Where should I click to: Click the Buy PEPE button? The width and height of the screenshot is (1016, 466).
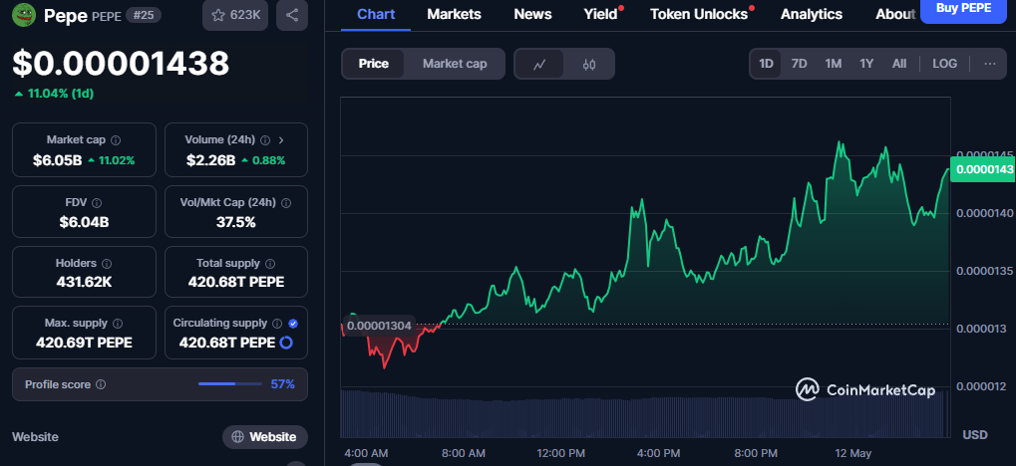pyautogui.click(x=963, y=9)
